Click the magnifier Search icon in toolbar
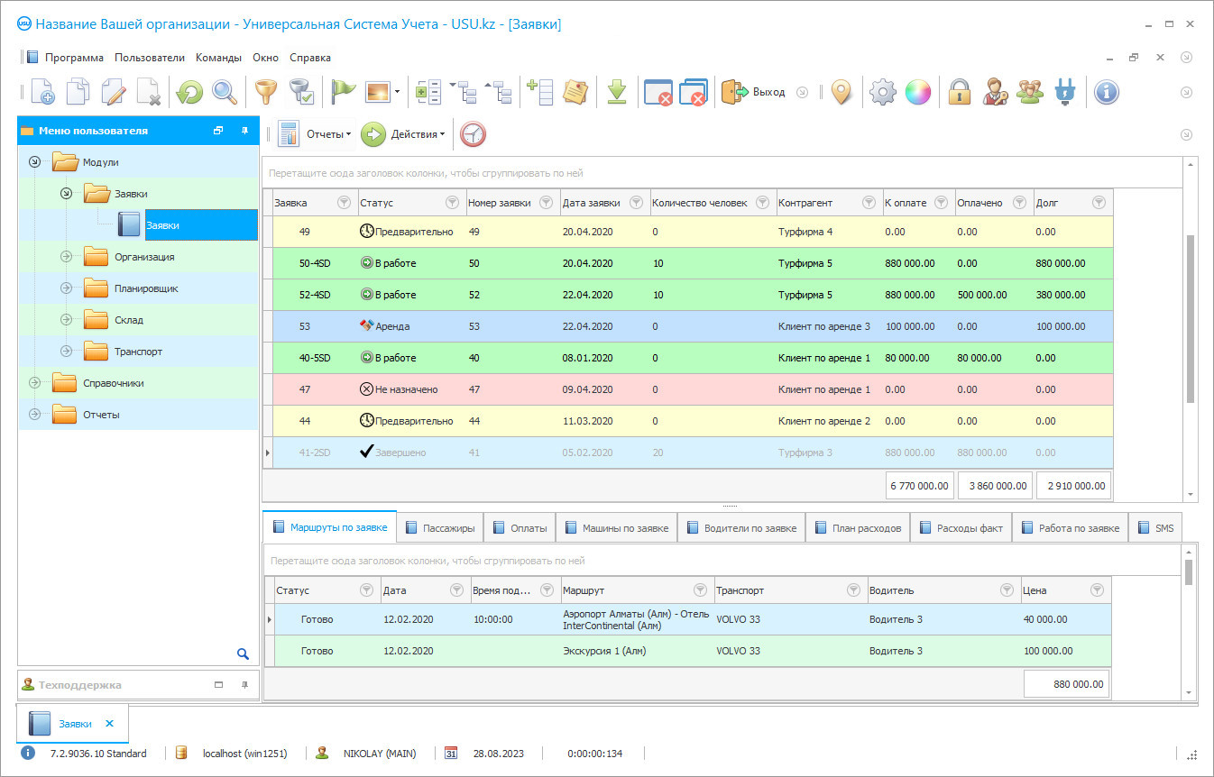Screen dimensions: 1214x777 [x=225, y=92]
